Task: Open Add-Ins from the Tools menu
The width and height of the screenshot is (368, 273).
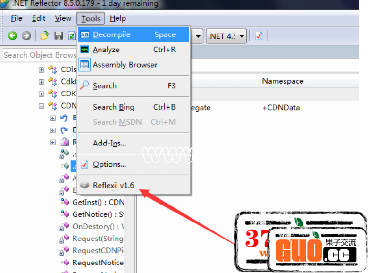Action: [134, 143]
